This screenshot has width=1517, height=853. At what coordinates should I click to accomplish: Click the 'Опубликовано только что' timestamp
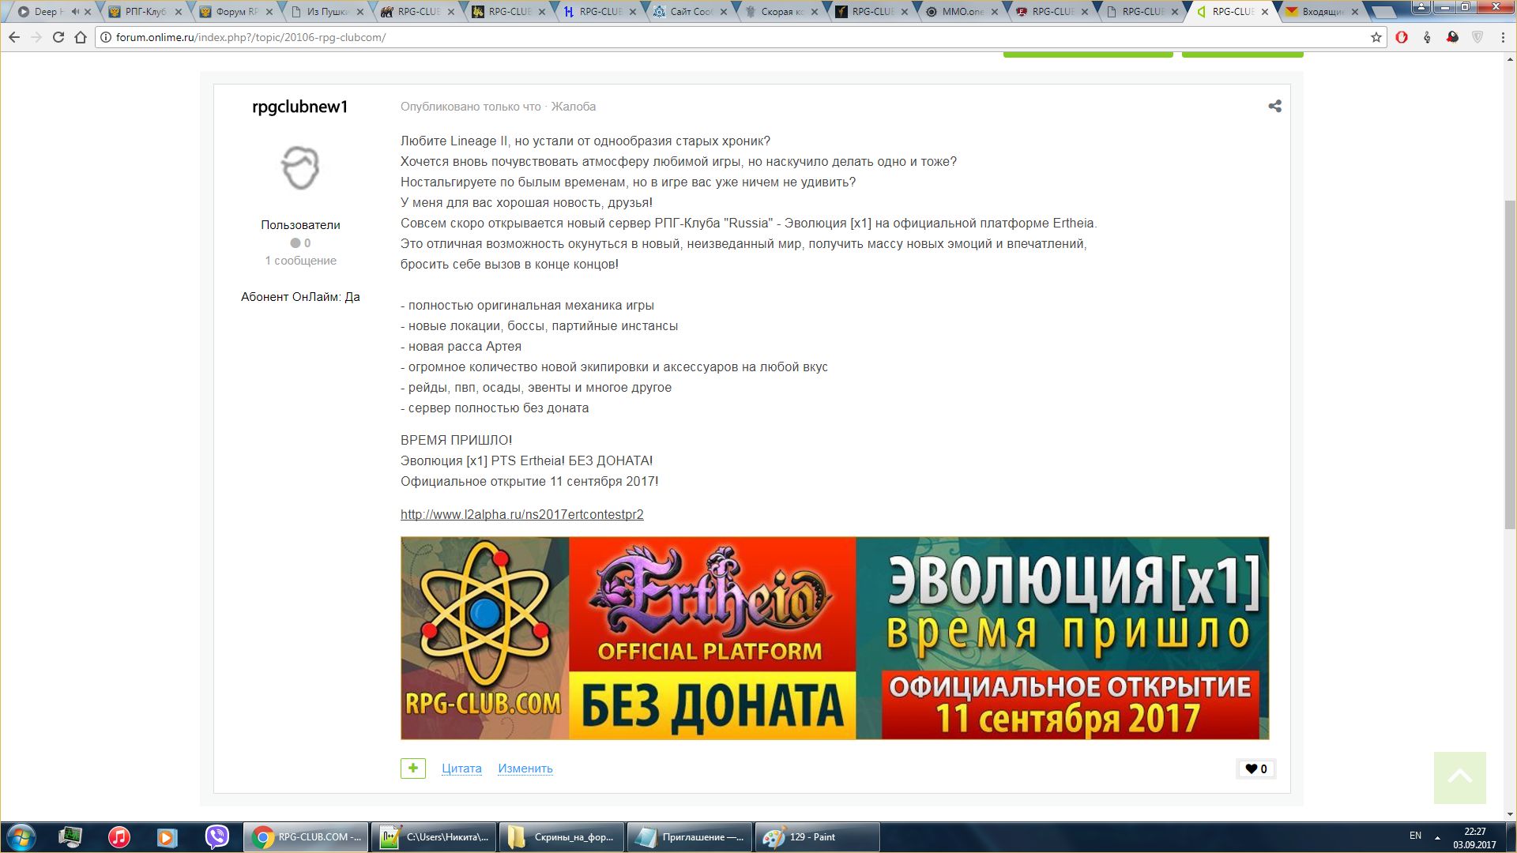[x=471, y=107]
